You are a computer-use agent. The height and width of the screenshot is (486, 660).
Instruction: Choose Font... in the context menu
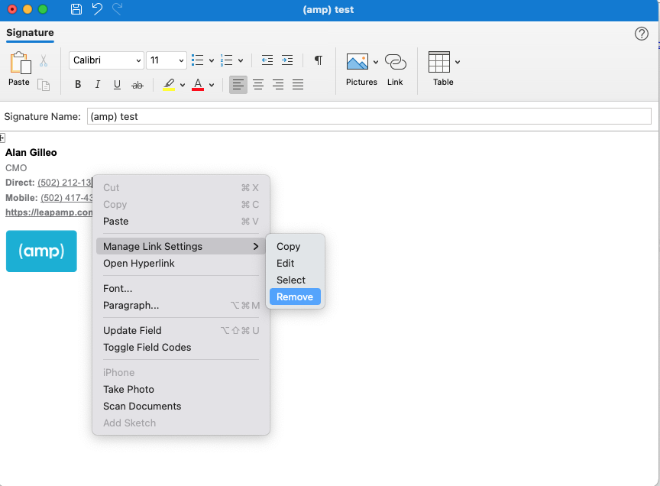180,289
